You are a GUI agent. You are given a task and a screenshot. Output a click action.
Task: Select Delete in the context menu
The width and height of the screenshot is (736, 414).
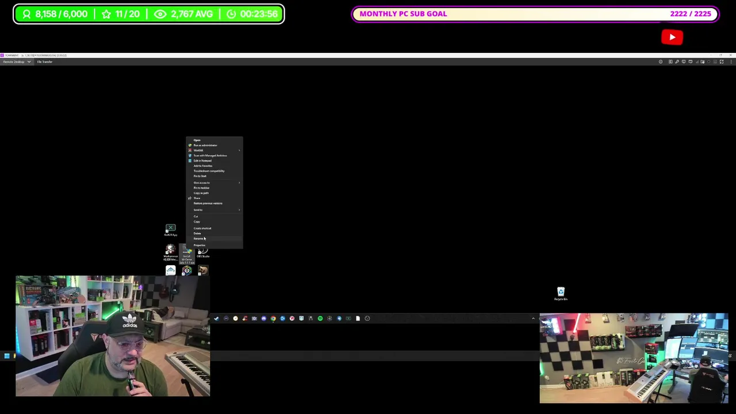214,233
